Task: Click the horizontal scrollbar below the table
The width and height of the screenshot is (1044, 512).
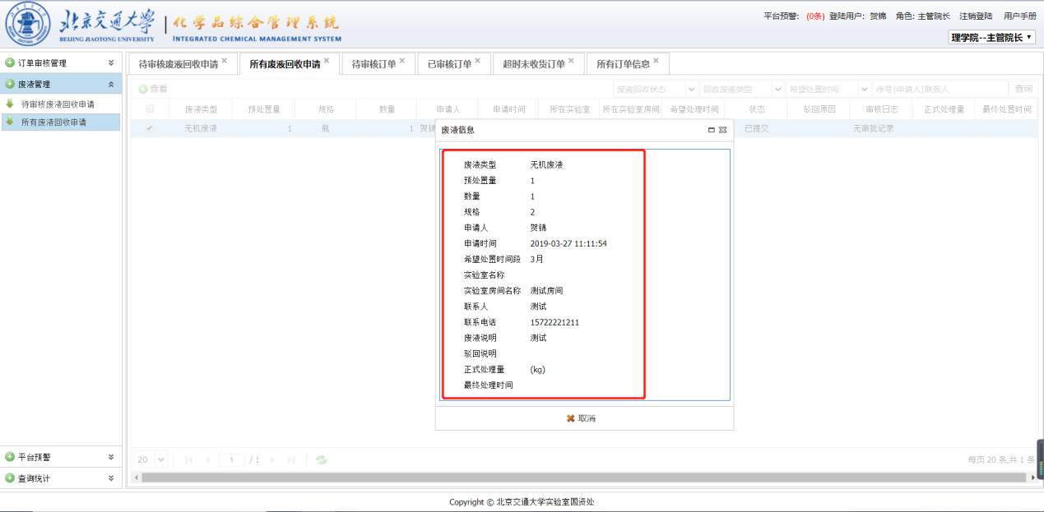Action: [x=576, y=477]
